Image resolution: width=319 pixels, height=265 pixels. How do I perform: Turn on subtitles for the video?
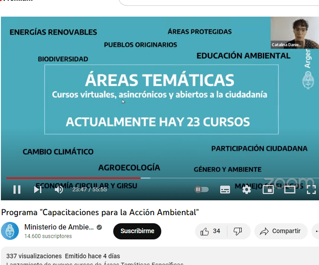pos(225,190)
